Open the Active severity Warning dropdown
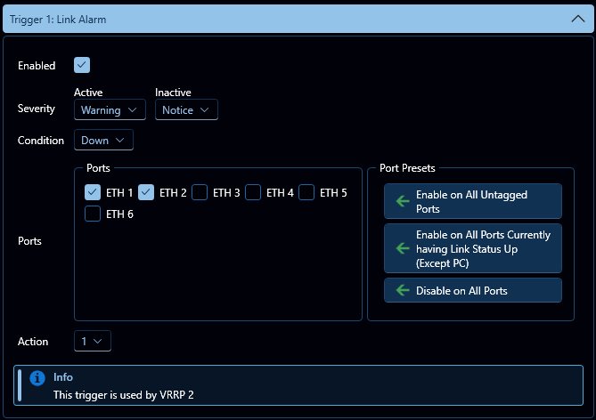The height and width of the screenshot is (420, 596). click(x=110, y=109)
